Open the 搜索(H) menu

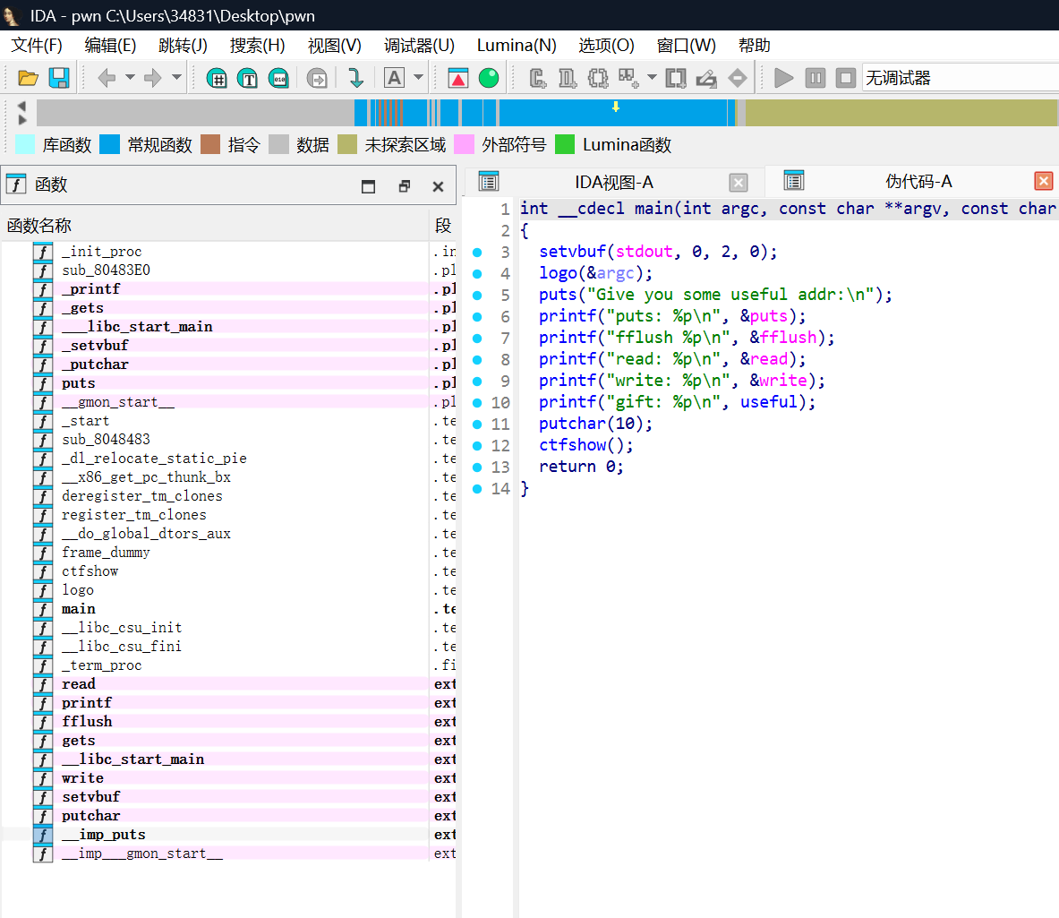[257, 46]
